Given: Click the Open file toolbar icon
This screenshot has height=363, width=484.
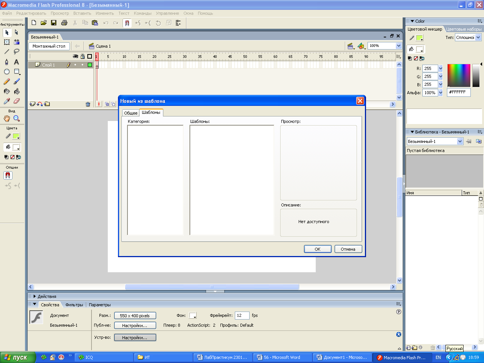Looking at the screenshot, I should click(x=44, y=23).
